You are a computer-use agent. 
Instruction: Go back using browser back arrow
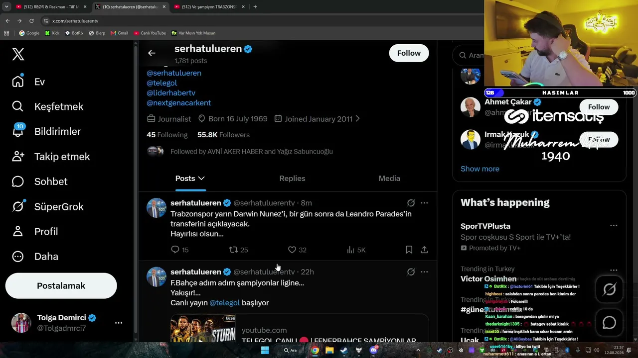pos(7,21)
